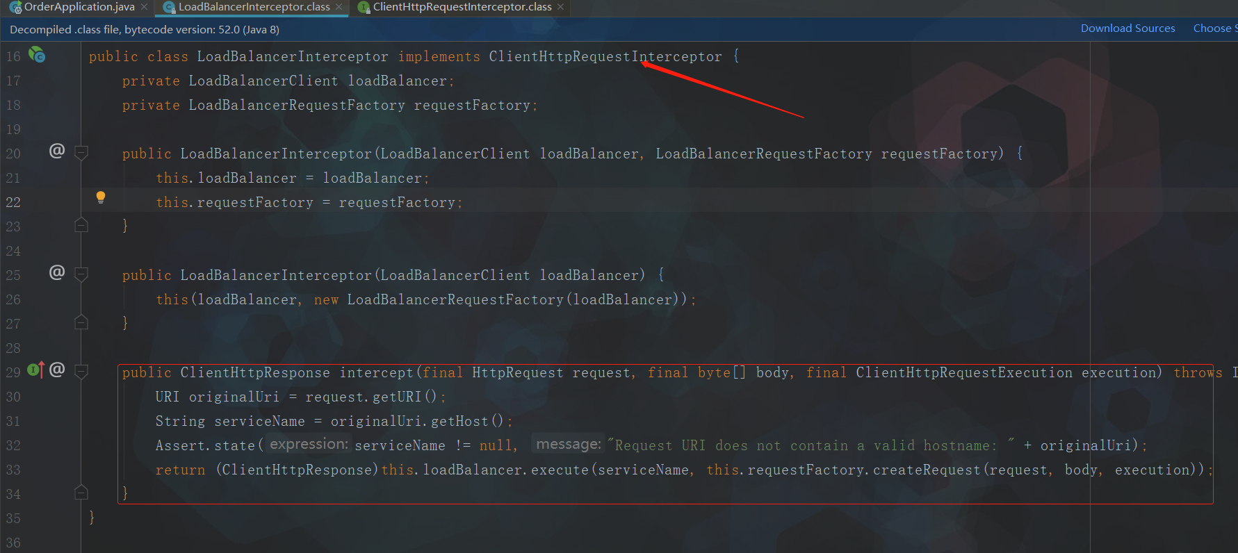The image size is (1238, 553).
Task: Click the decompiled class file notice text
Action: pyautogui.click(x=145, y=29)
